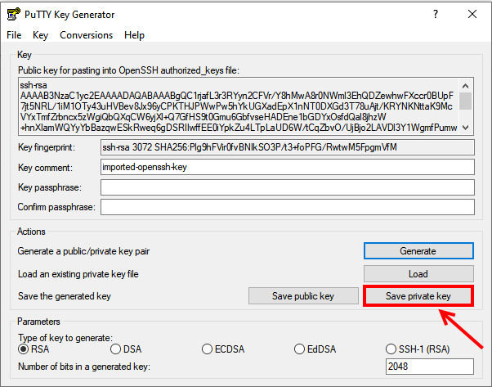Screen dimensions: 492x387
Task: Click the Save private key button
Action: [x=418, y=295]
